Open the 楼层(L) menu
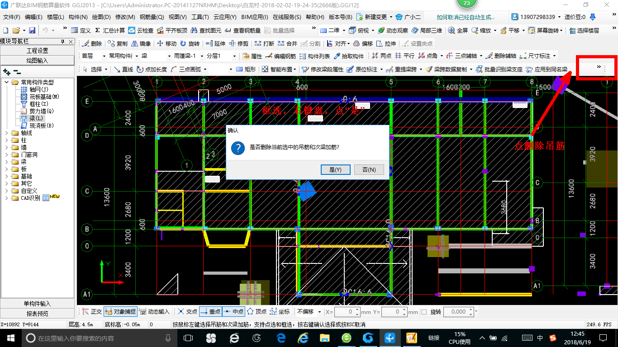This screenshot has width=618, height=347. (56, 17)
